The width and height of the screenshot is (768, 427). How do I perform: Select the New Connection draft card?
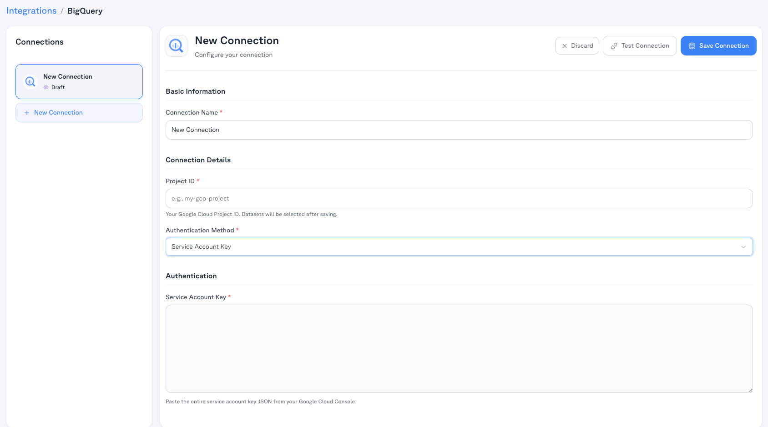(x=79, y=82)
